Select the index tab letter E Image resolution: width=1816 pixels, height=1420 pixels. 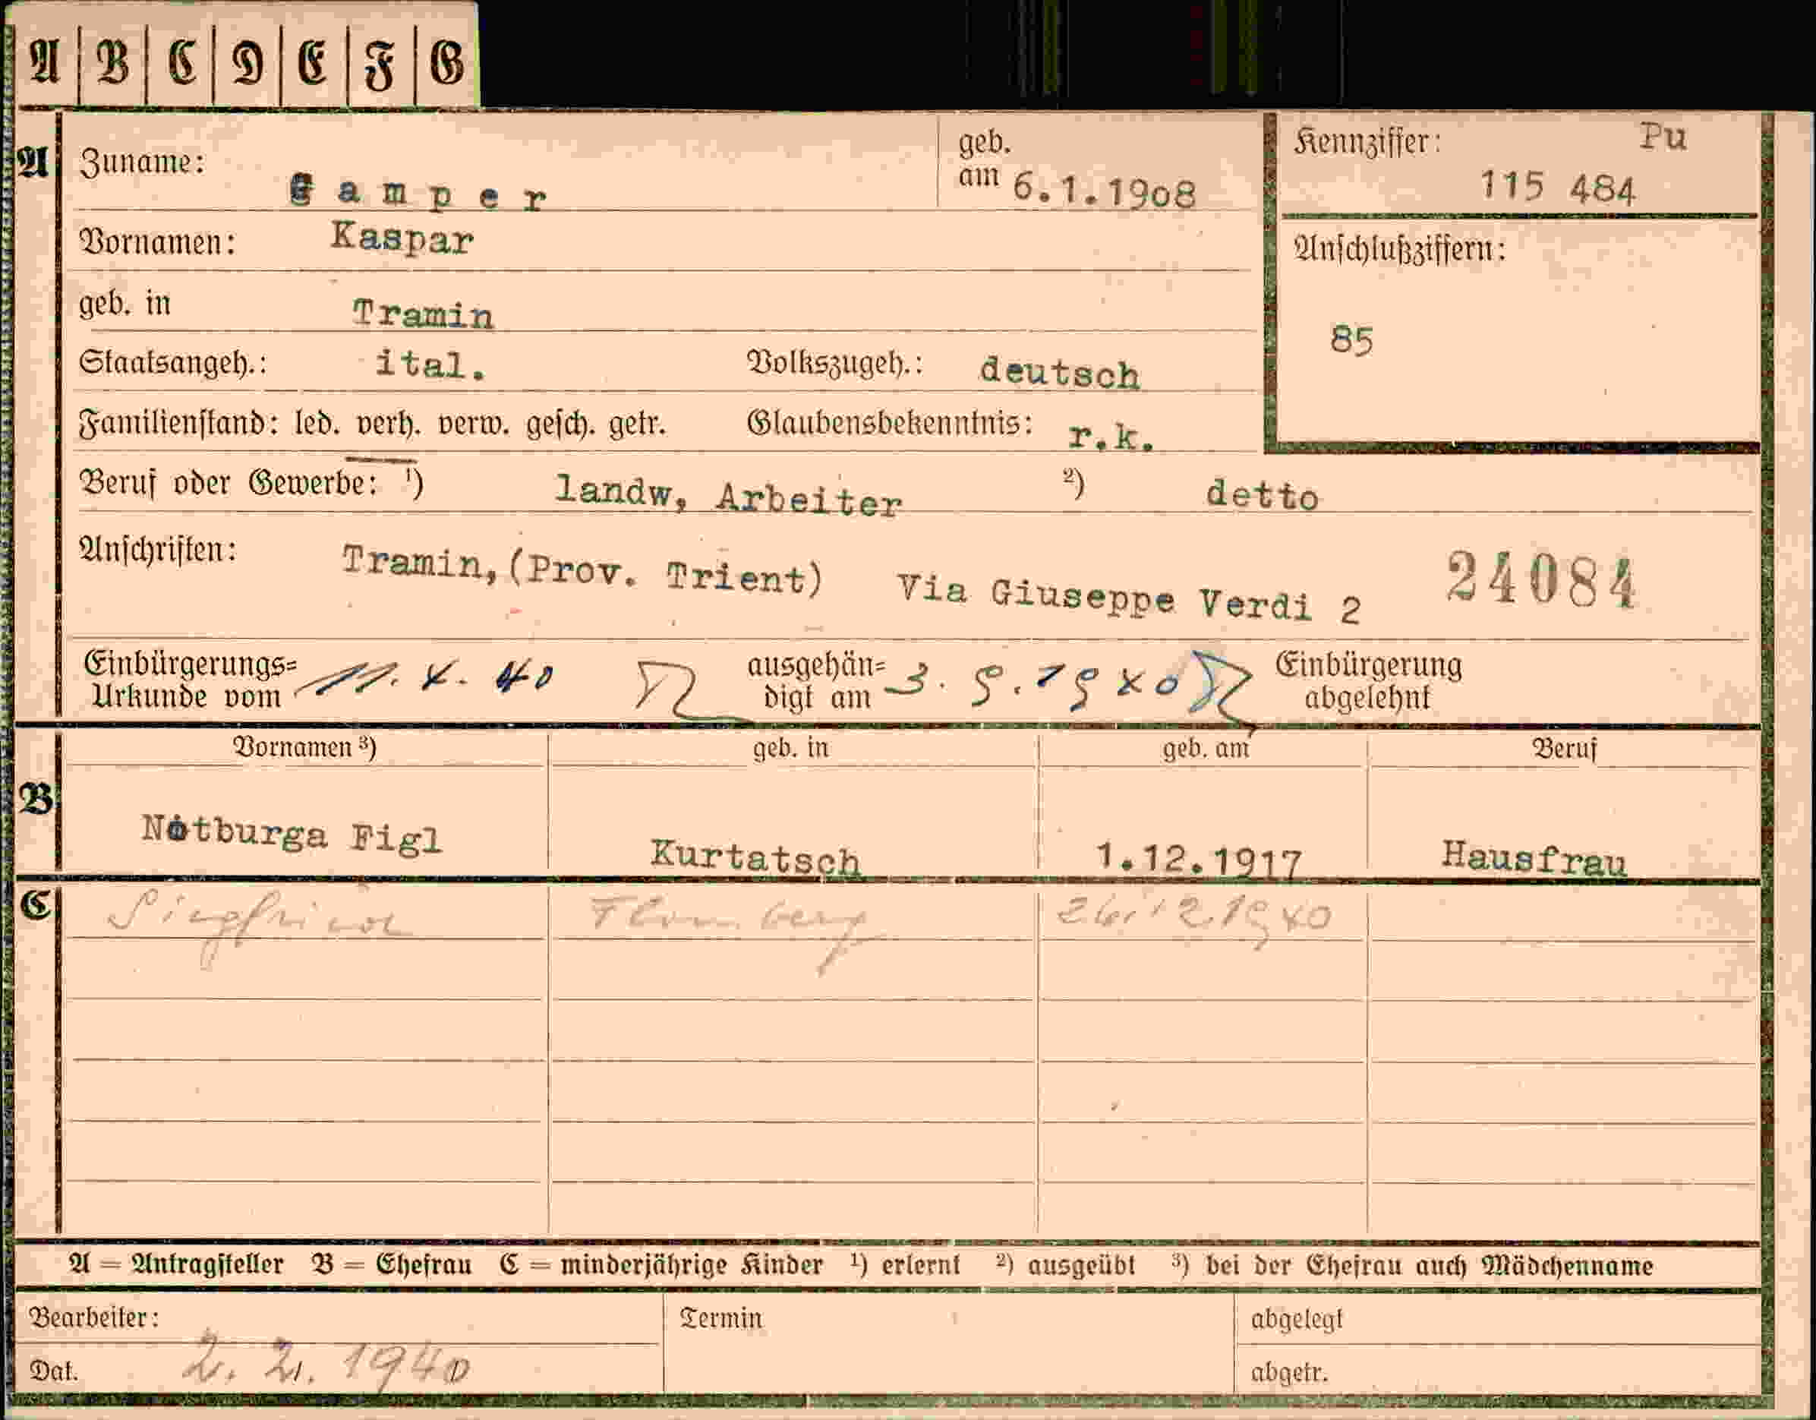tap(313, 63)
